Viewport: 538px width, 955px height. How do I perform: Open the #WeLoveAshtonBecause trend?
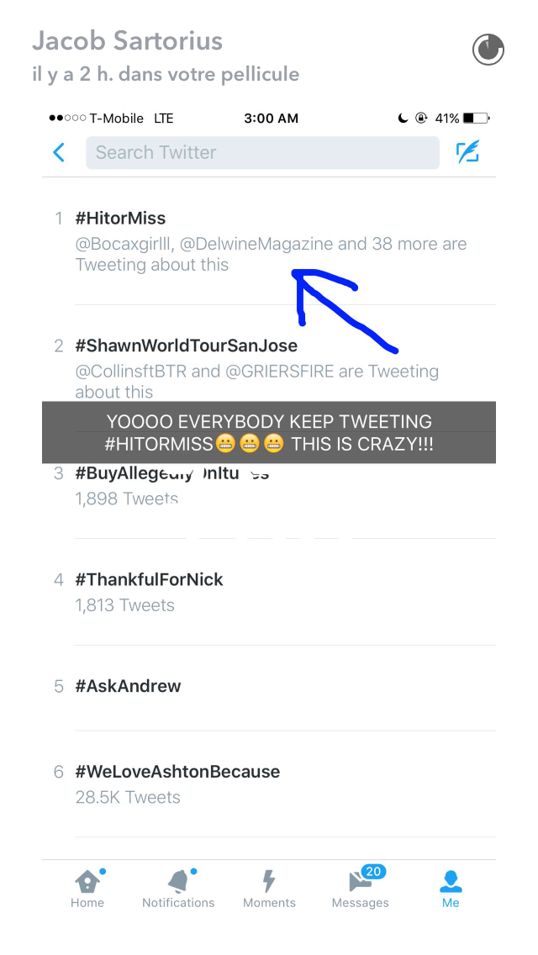click(269, 784)
